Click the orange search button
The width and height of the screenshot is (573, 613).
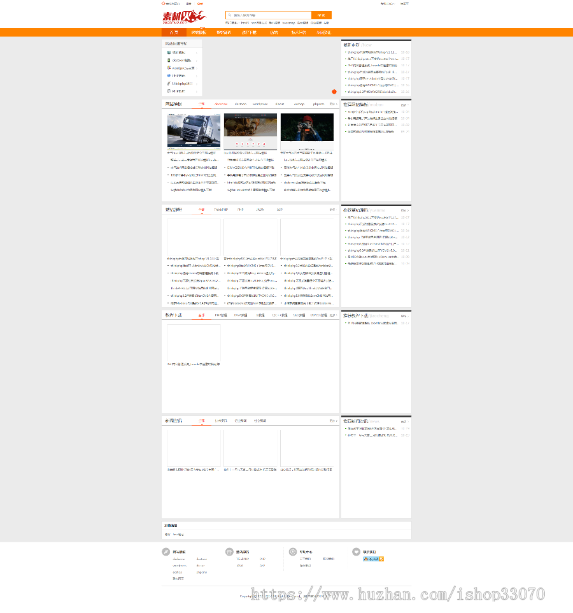(x=322, y=15)
